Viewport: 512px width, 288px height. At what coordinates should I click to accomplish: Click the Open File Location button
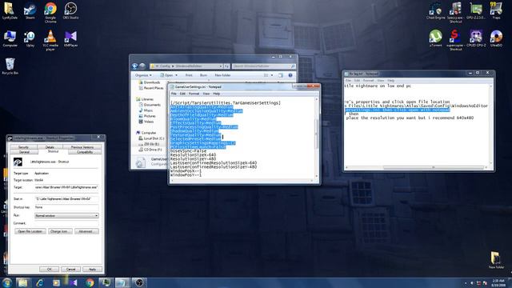coord(30,231)
